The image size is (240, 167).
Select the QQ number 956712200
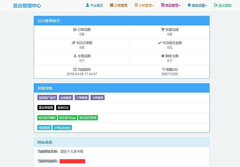(x=170, y=74)
